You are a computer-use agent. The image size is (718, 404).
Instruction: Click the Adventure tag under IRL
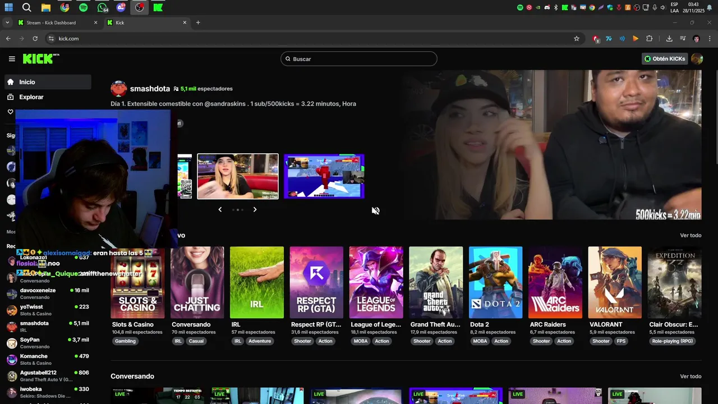click(x=260, y=341)
